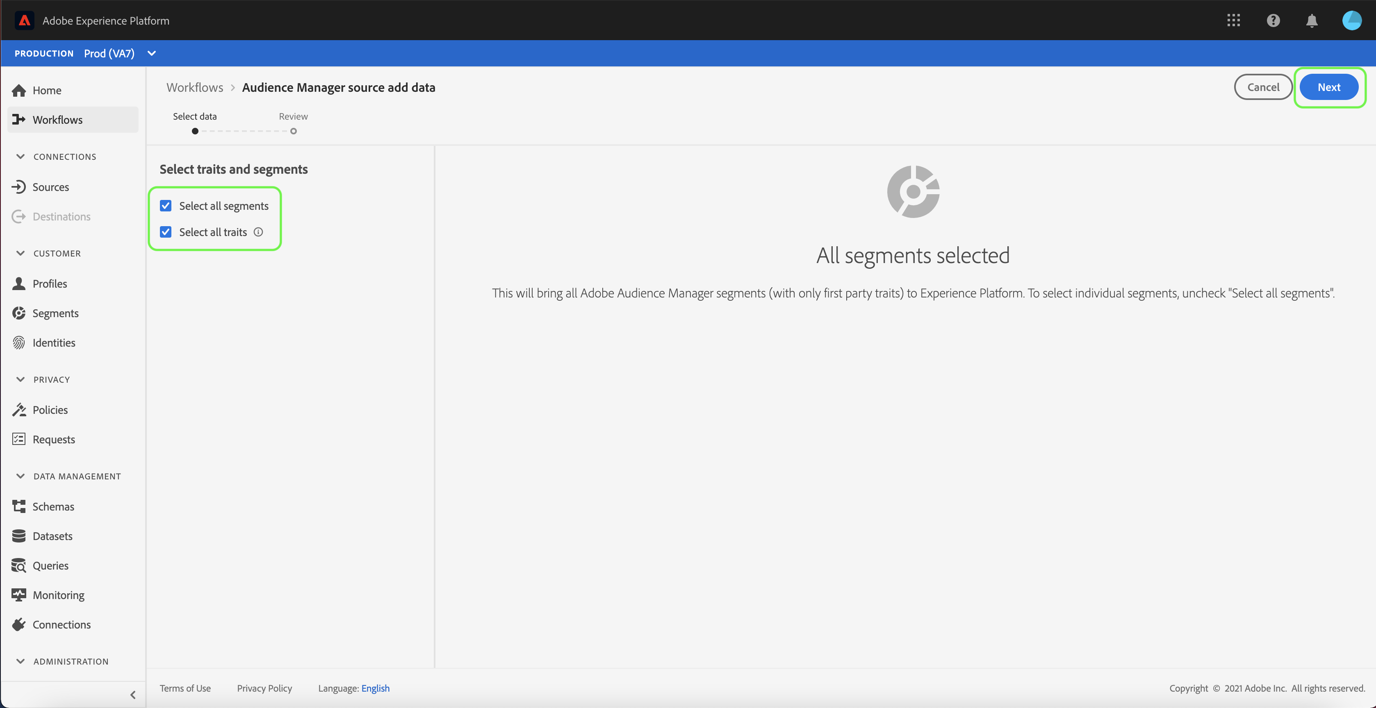Open Monitoring from the sidebar
Viewport: 1376px width, 708px height.
coord(58,595)
